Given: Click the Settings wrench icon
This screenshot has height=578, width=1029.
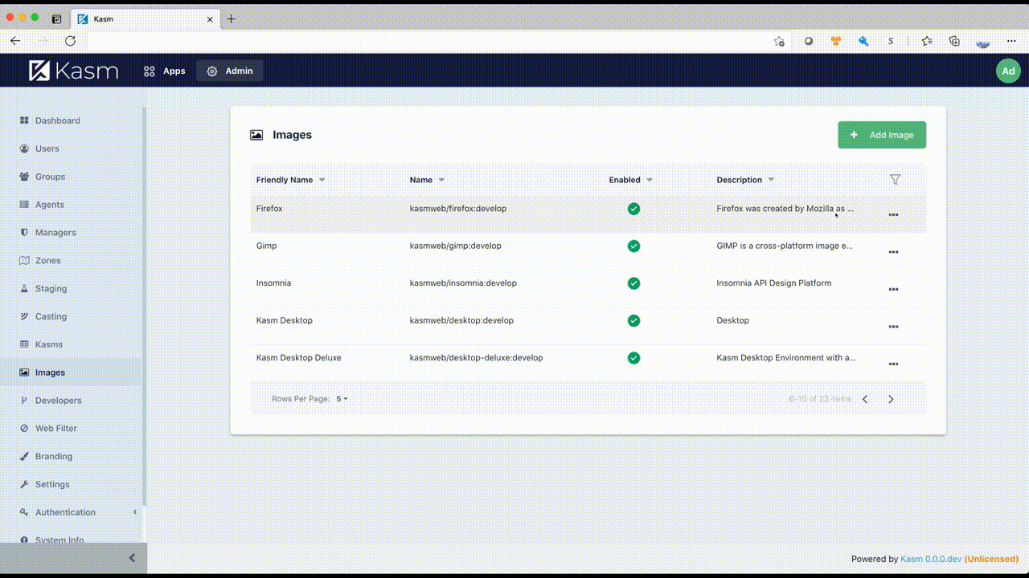Looking at the screenshot, I should point(24,484).
